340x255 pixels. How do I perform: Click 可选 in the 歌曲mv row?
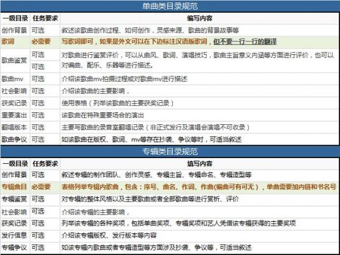pyautogui.click(x=38, y=79)
